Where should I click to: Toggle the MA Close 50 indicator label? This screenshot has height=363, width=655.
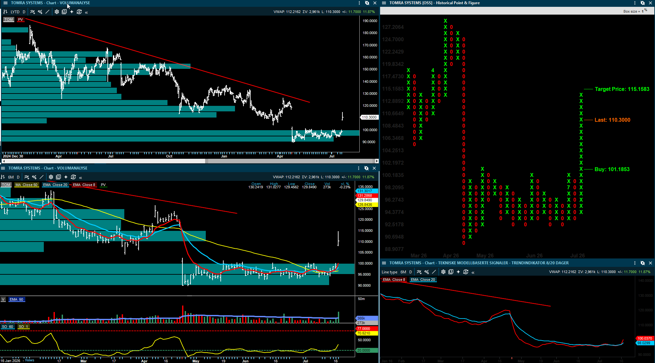pyautogui.click(x=26, y=185)
